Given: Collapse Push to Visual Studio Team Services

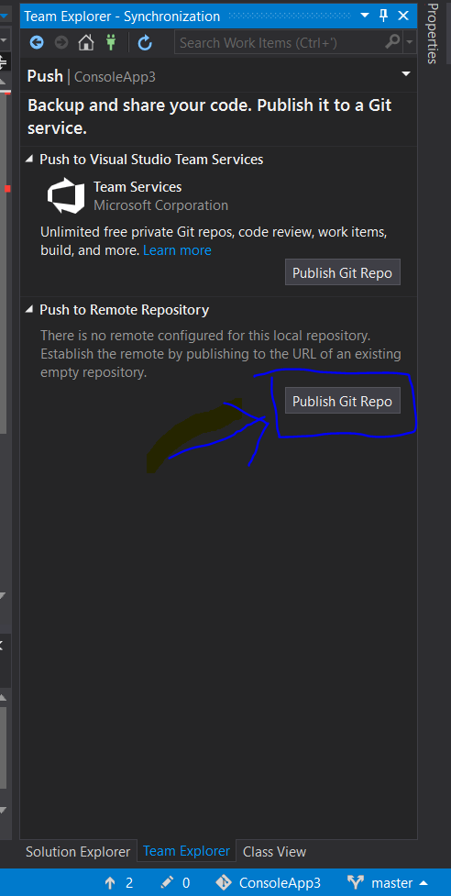Looking at the screenshot, I should pos(29,160).
